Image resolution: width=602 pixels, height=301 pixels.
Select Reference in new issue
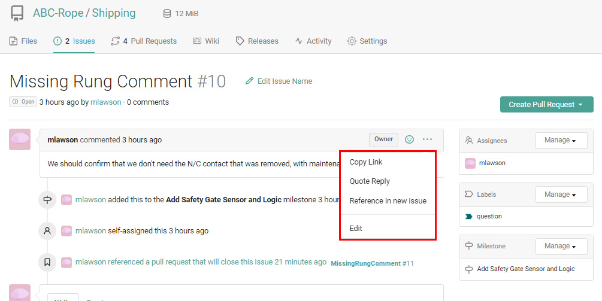pyautogui.click(x=388, y=201)
